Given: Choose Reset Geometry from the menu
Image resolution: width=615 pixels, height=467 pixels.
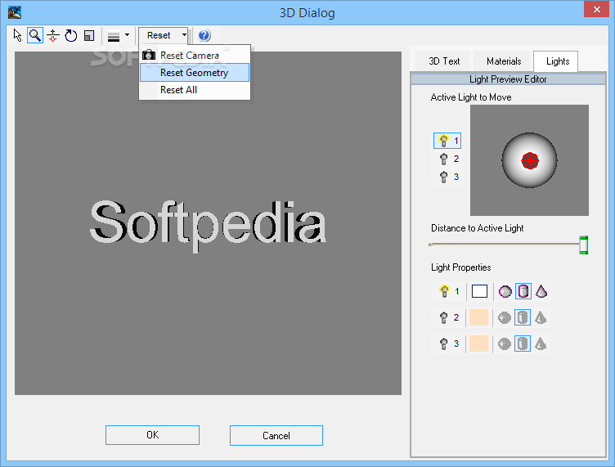Looking at the screenshot, I should coord(195,73).
